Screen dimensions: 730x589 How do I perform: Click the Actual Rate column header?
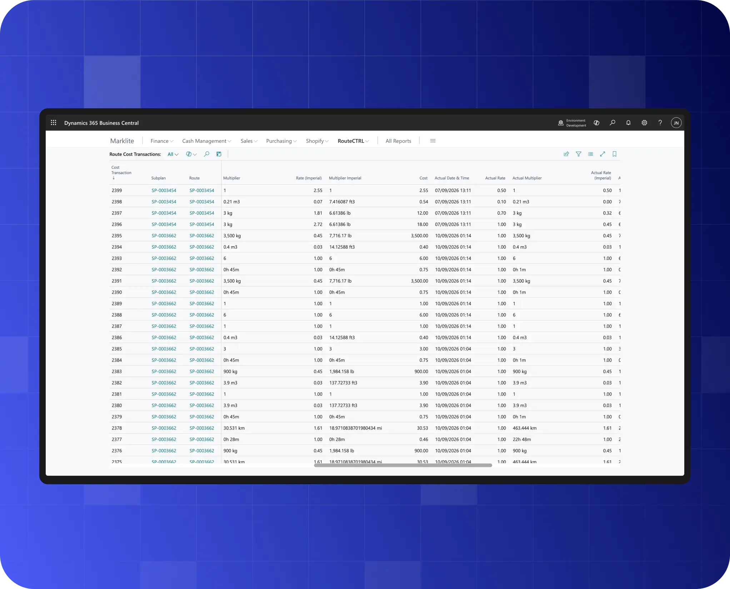pos(495,178)
